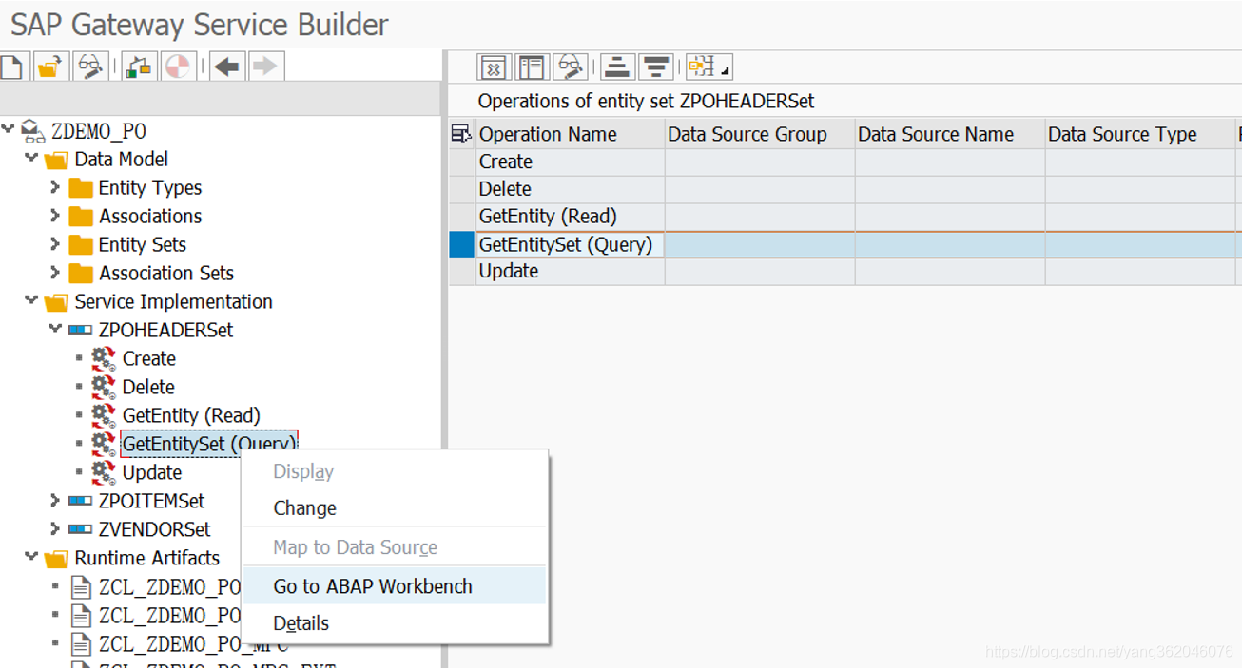Select GetEntity (Read) tree item
Viewport: 1242px width, 669px height.
pos(191,415)
